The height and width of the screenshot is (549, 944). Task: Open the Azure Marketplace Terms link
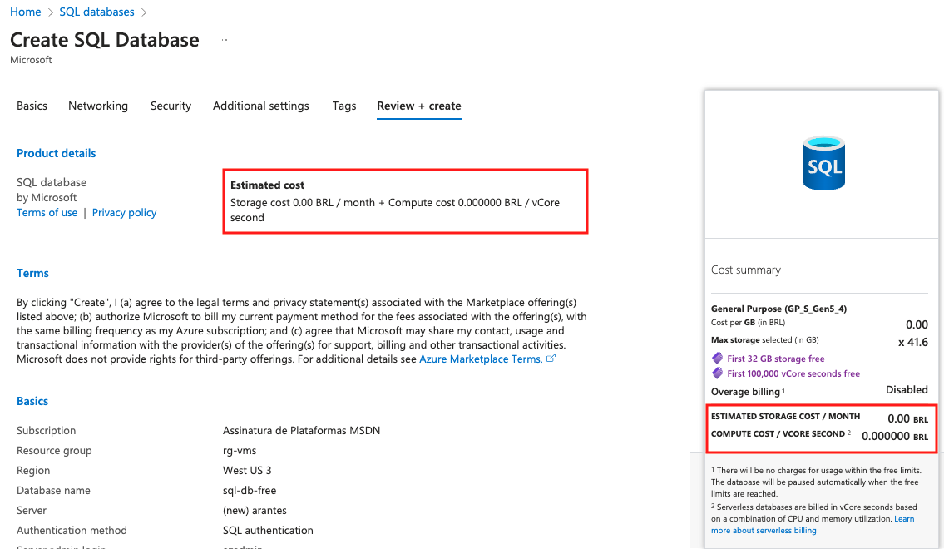click(481, 359)
